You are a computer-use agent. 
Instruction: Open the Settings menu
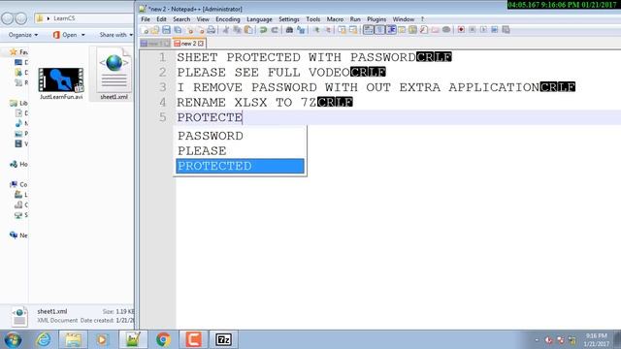[289, 19]
